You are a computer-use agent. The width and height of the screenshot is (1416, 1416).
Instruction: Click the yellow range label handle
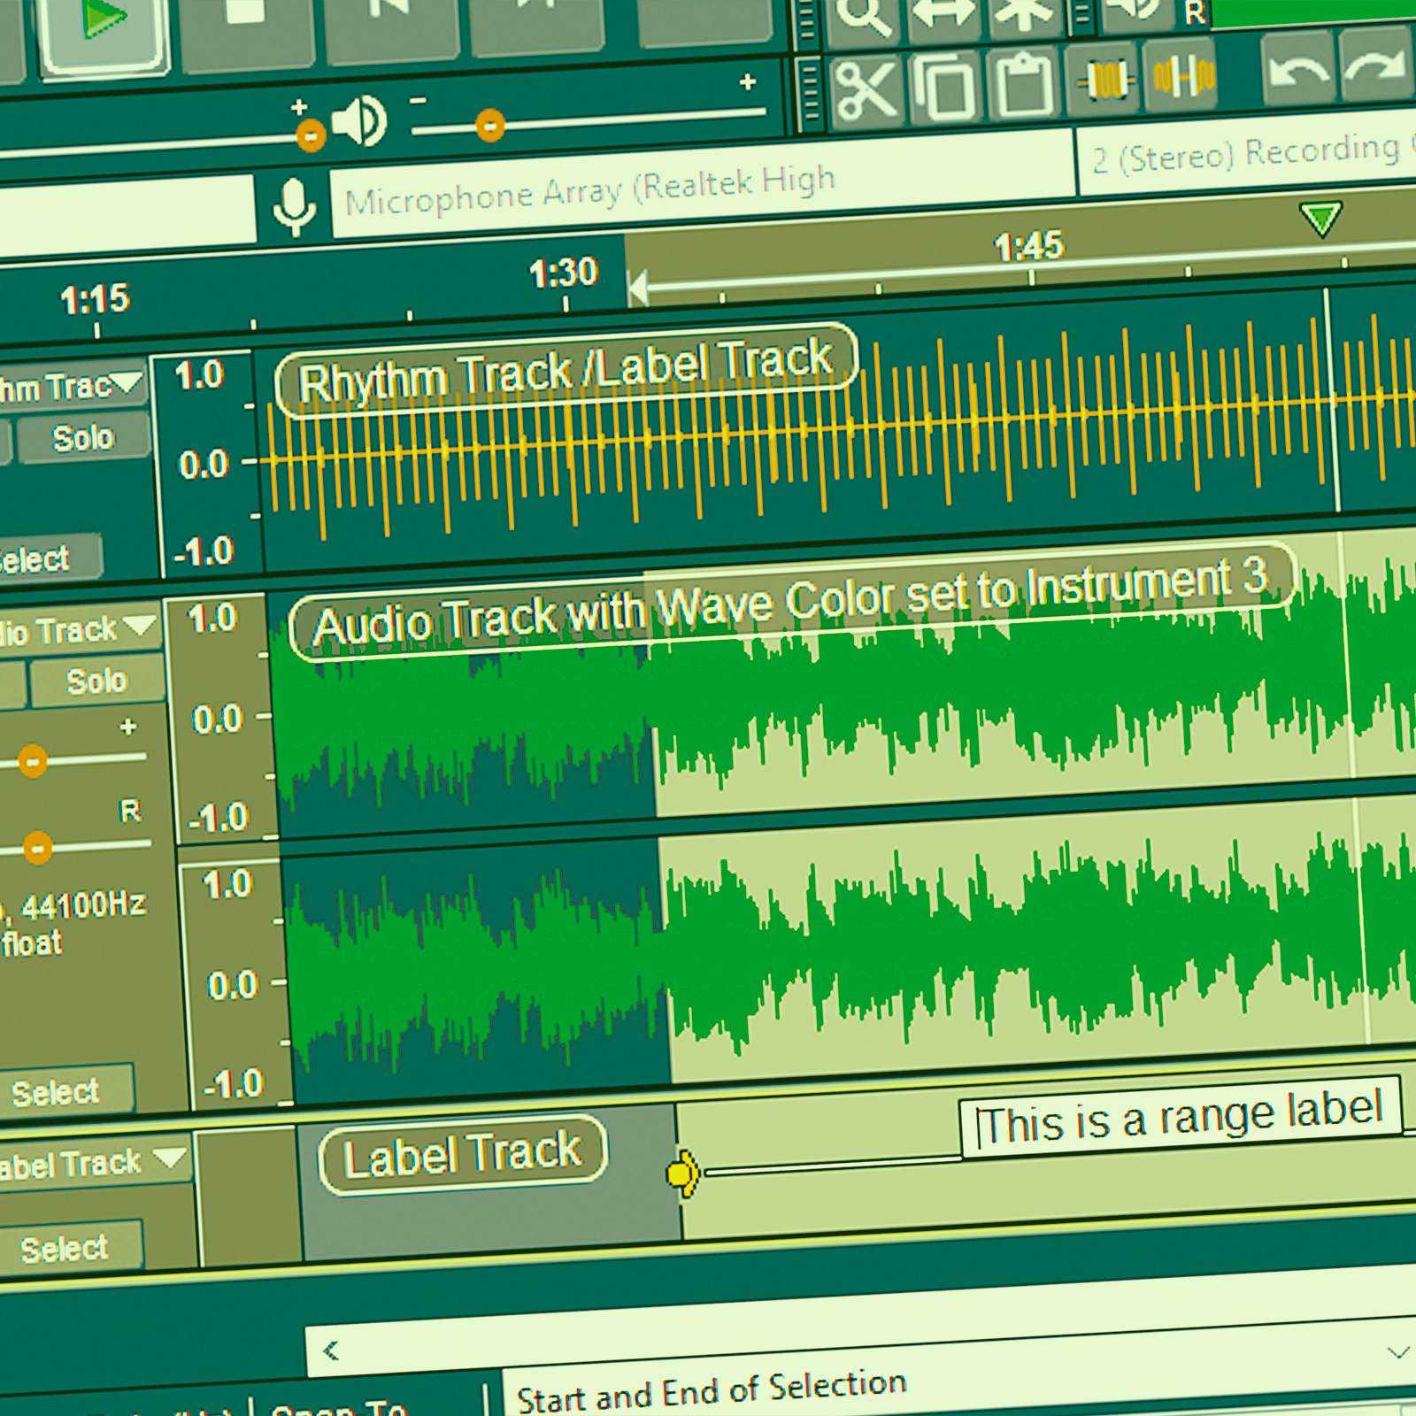point(683,1174)
